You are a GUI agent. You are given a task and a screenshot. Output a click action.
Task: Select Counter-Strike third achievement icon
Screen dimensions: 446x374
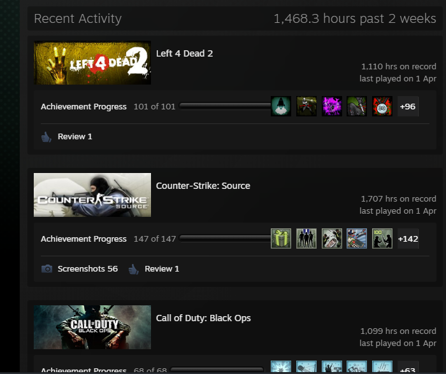click(332, 239)
